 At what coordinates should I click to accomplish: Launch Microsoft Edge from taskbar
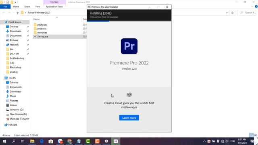point(42,141)
